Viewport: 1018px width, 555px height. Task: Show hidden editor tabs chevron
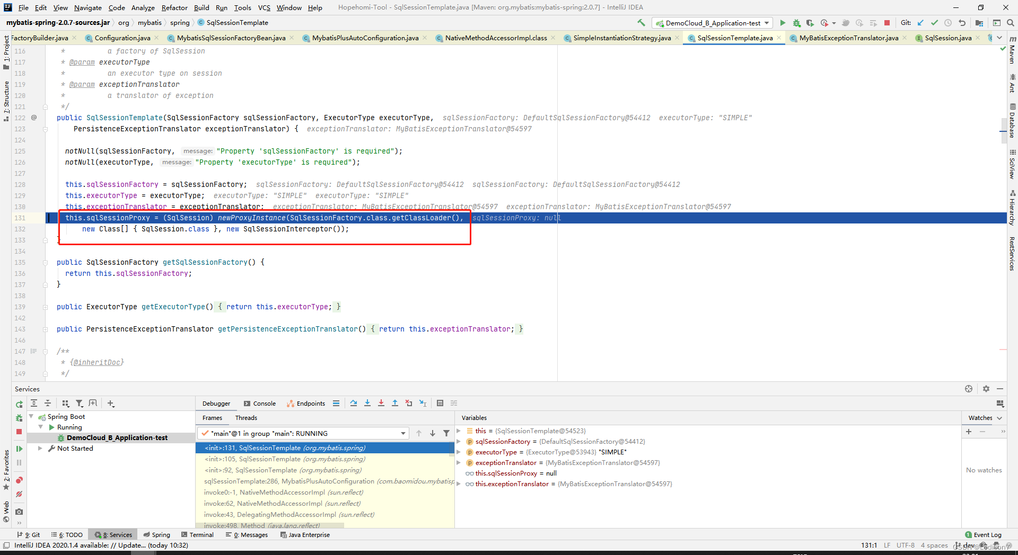[999, 38]
